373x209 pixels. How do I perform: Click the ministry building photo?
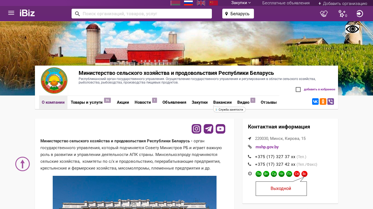click(x=135, y=192)
